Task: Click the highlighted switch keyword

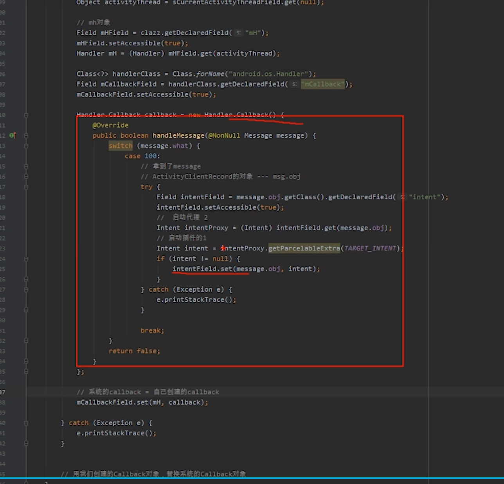Action: 121,146
